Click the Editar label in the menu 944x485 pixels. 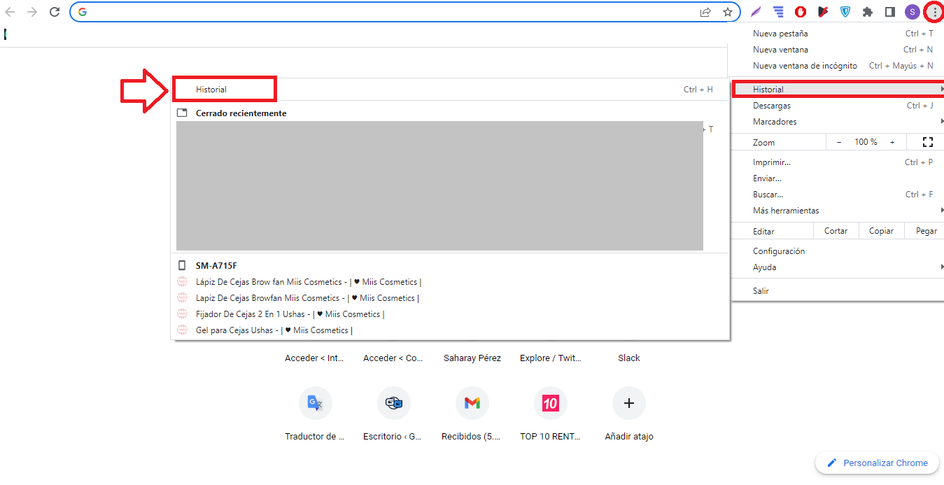point(763,231)
